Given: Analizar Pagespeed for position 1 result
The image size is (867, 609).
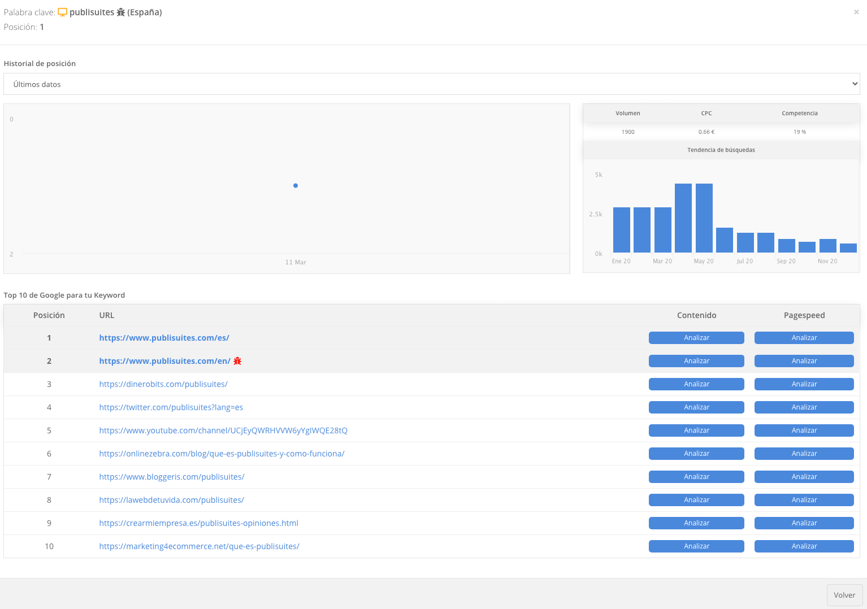Looking at the screenshot, I should [804, 337].
